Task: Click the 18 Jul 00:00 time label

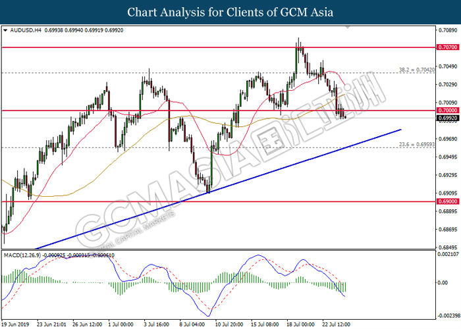Action: pos(300,324)
